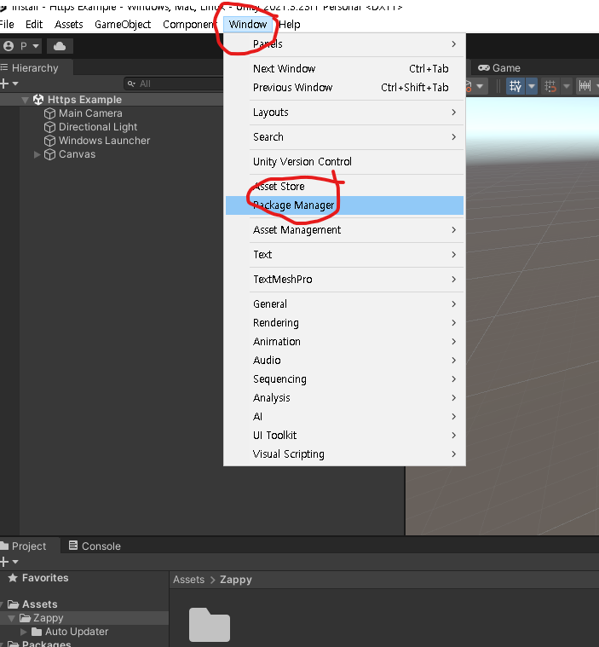Open Rendering submenu

click(344, 323)
